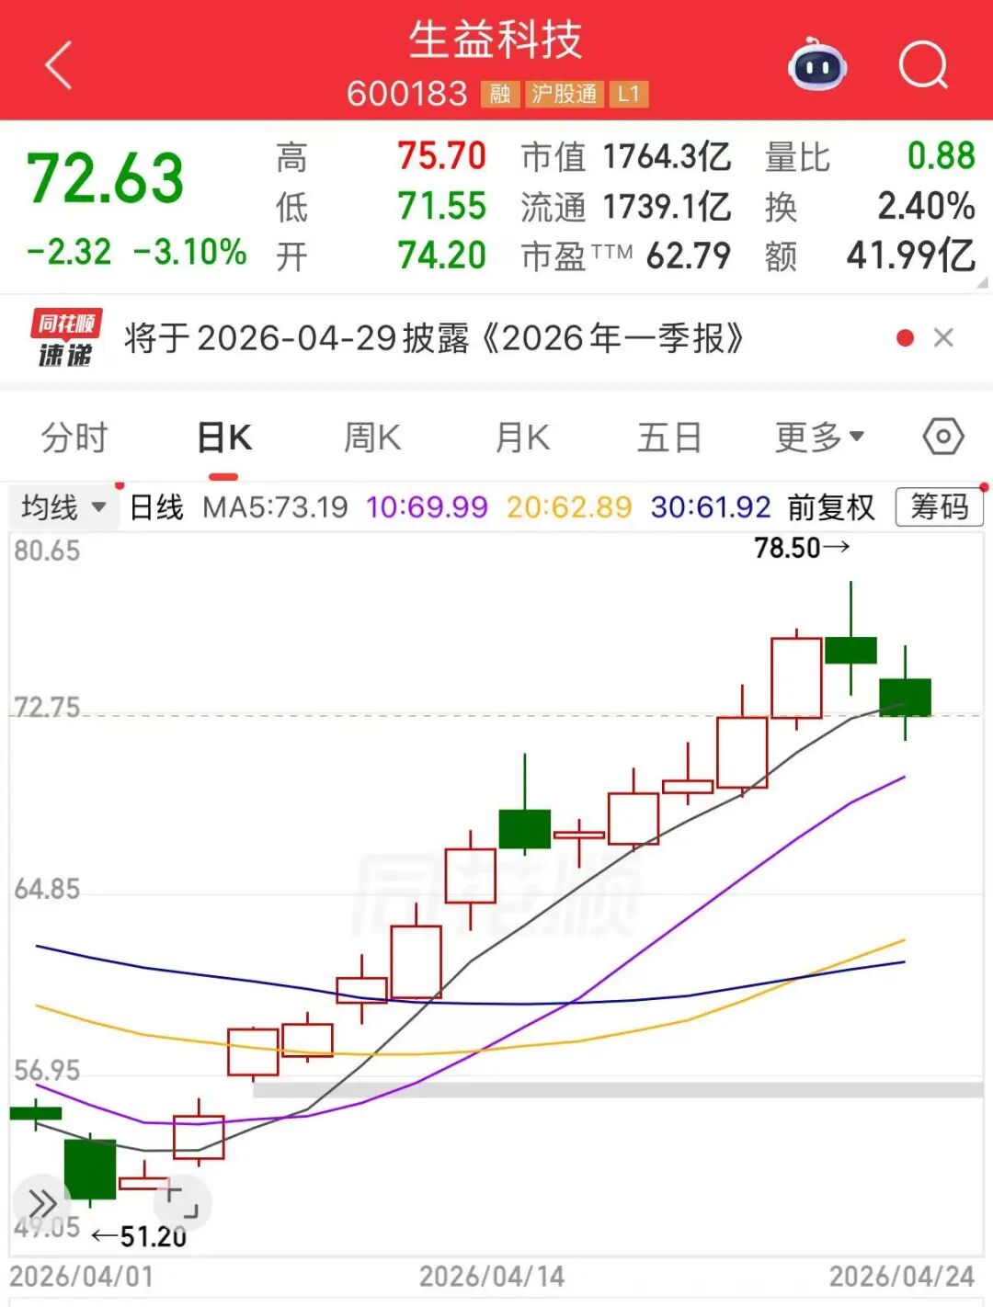Toggle the 前复权 price adjustment

click(830, 507)
